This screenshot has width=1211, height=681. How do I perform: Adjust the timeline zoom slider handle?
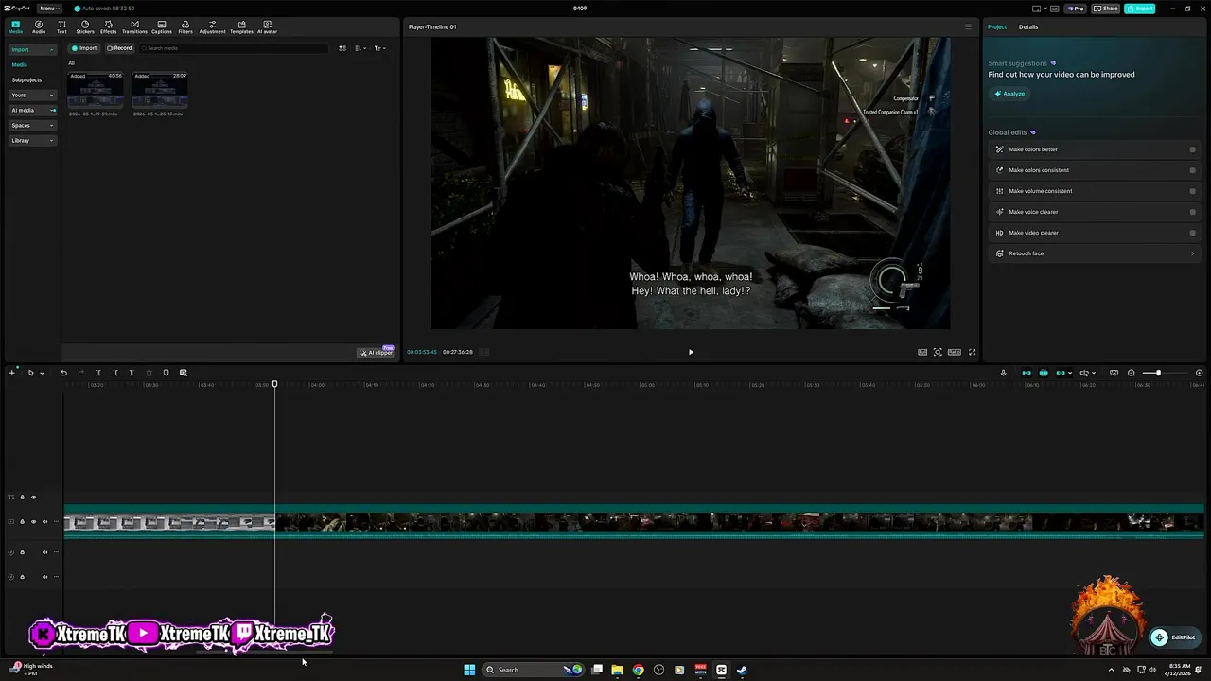pyautogui.click(x=1158, y=373)
